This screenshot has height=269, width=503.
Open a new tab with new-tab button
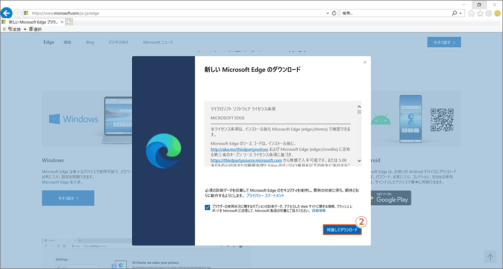point(69,22)
